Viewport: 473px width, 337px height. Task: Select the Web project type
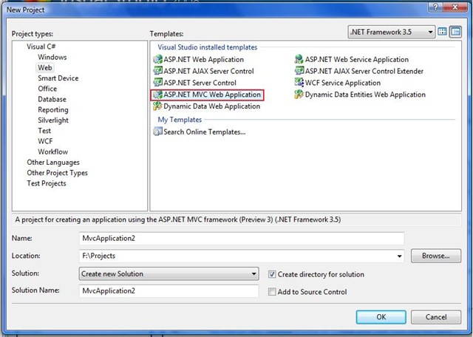point(45,67)
